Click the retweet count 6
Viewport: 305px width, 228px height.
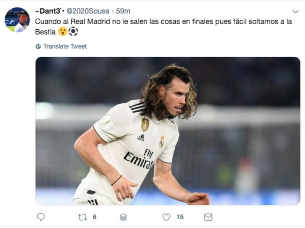(95, 217)
